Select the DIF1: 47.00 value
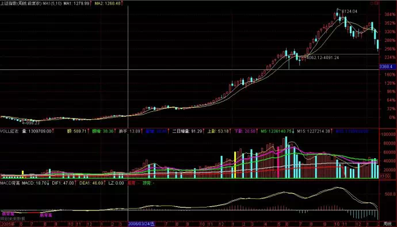397x227 pixels. pos(64,183)
